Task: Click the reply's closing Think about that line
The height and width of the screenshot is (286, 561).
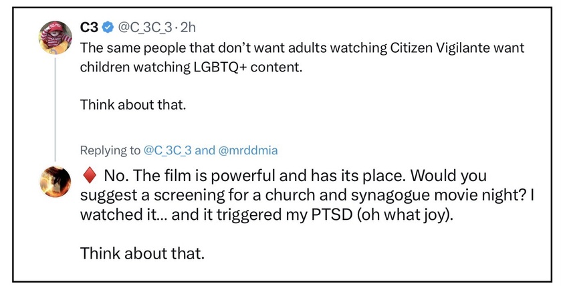Action: 142,253
